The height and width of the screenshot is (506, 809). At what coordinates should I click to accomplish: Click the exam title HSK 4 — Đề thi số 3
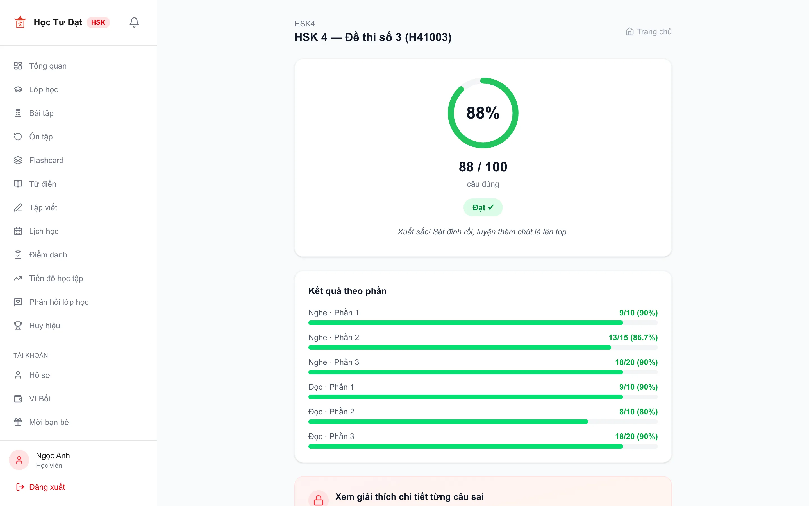click(373, 37)
